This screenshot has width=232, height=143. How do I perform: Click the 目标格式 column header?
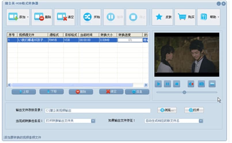tap(71, 35)
